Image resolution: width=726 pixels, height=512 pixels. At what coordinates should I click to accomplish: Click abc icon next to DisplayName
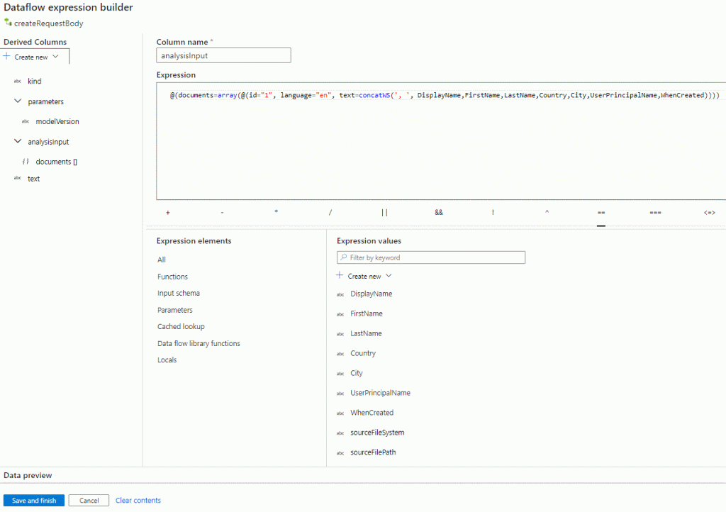(x=340, y=294)
